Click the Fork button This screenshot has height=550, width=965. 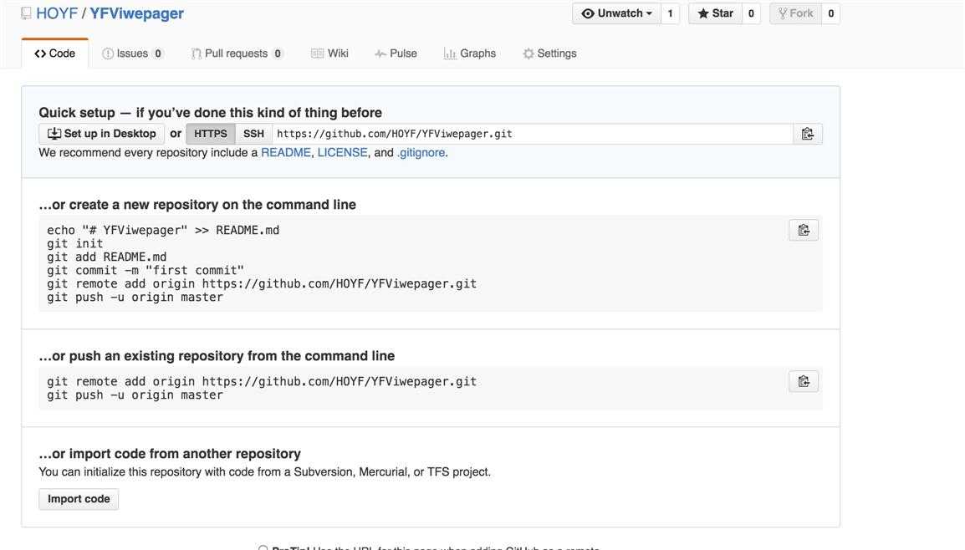796,13
